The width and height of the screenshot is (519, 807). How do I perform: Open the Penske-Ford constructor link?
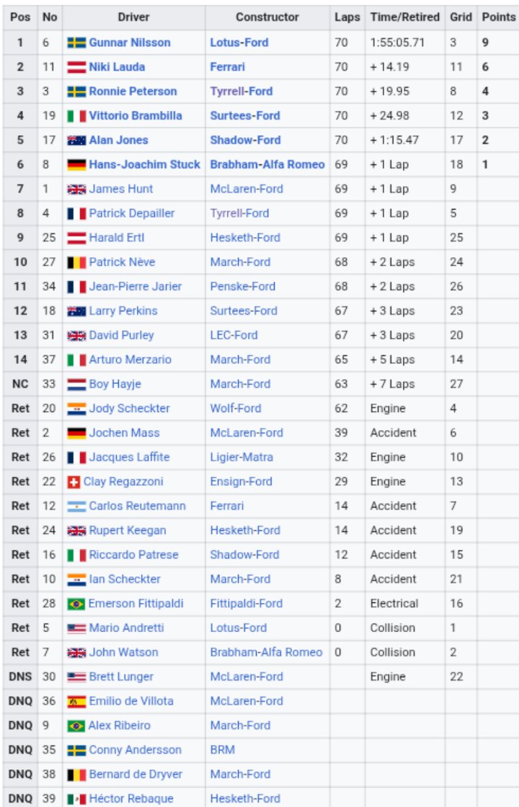[x=242, y=287]
